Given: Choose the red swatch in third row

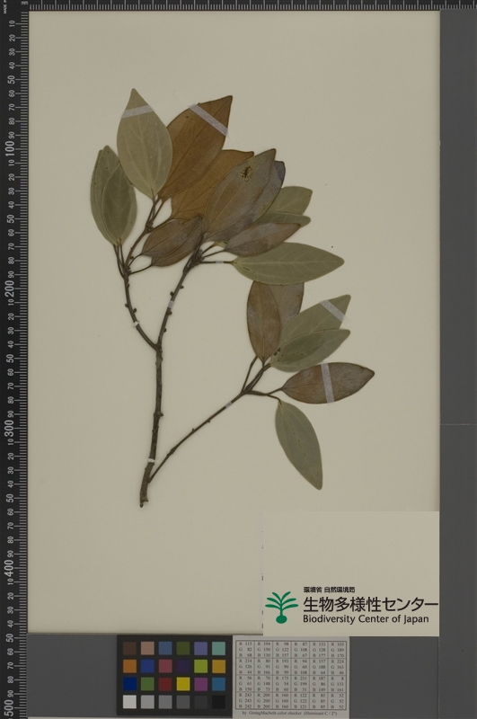Looking at the screenshot, I should pyautogui.click(x=165, y=684).
